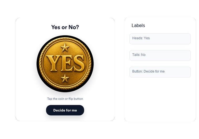Flip using the Decide for me button
199x139 pixels.
click(x=65, y=110)
